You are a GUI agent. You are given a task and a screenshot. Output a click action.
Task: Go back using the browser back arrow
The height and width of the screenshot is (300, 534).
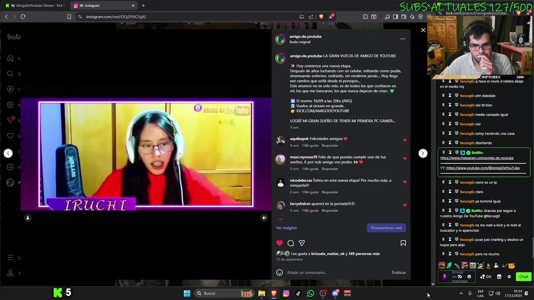pos(6,17)
